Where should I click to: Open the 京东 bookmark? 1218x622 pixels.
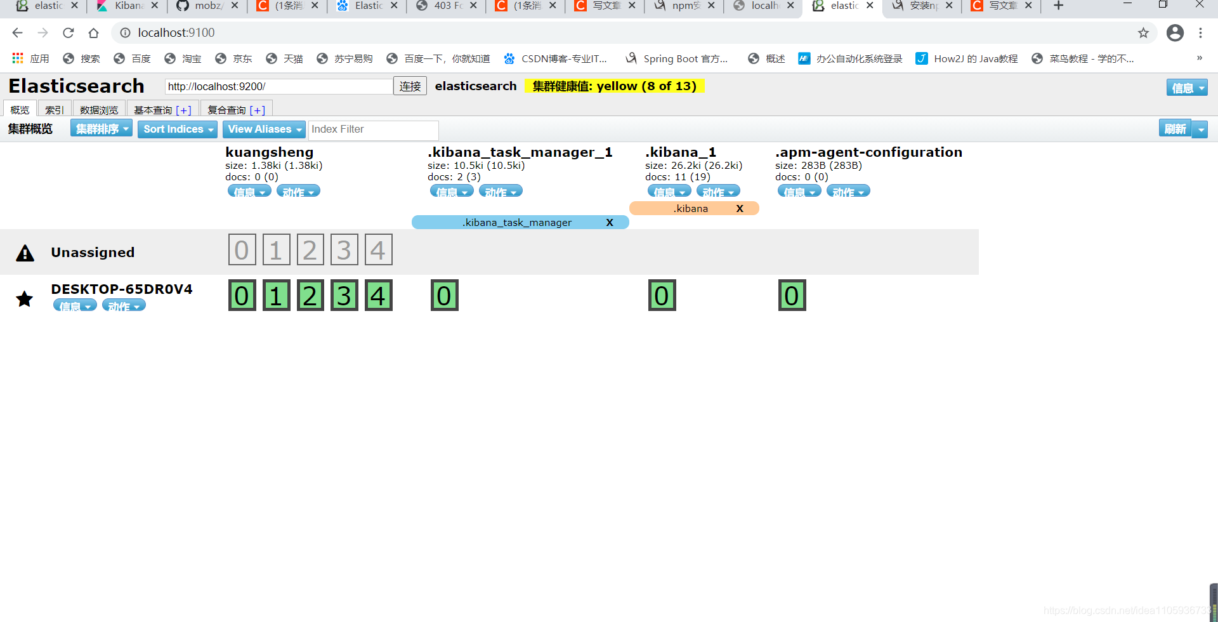233,58
